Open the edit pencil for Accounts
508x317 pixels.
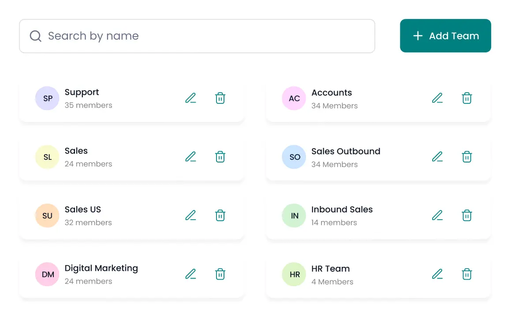point(437,98)
